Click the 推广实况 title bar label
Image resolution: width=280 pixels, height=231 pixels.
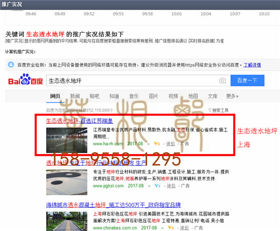pos(12,4)
